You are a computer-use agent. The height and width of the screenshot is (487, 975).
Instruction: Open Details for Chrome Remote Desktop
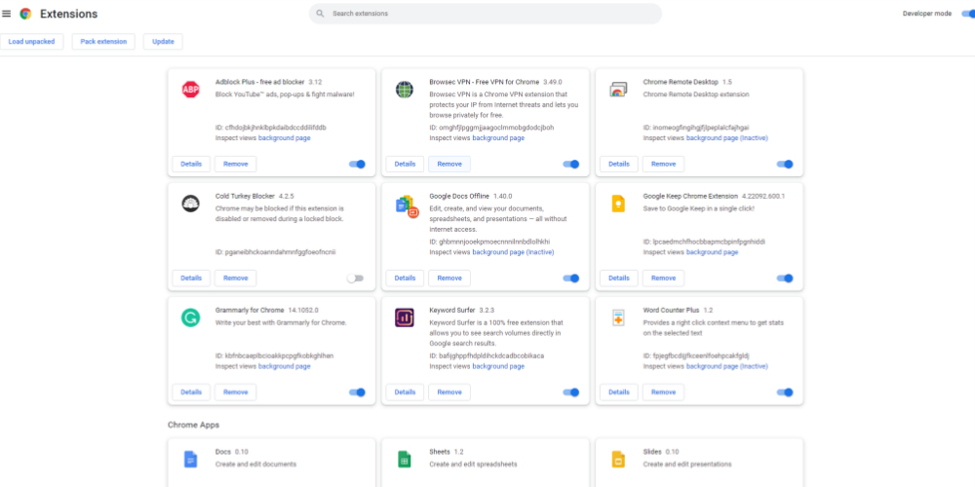pos(619,164)
